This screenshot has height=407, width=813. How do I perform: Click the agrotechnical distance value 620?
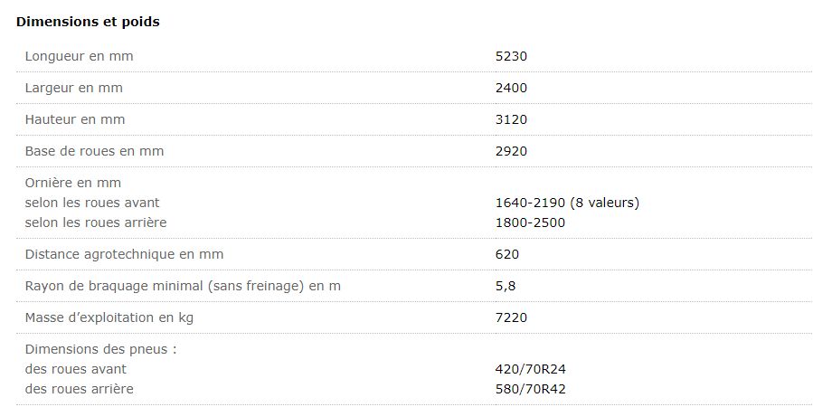[x=507, y=254]
